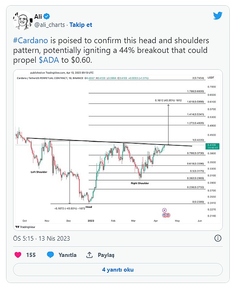This screenshot has width=235, height=285.
Task: Click the Twitter bird logo
Action: (218, 15)
